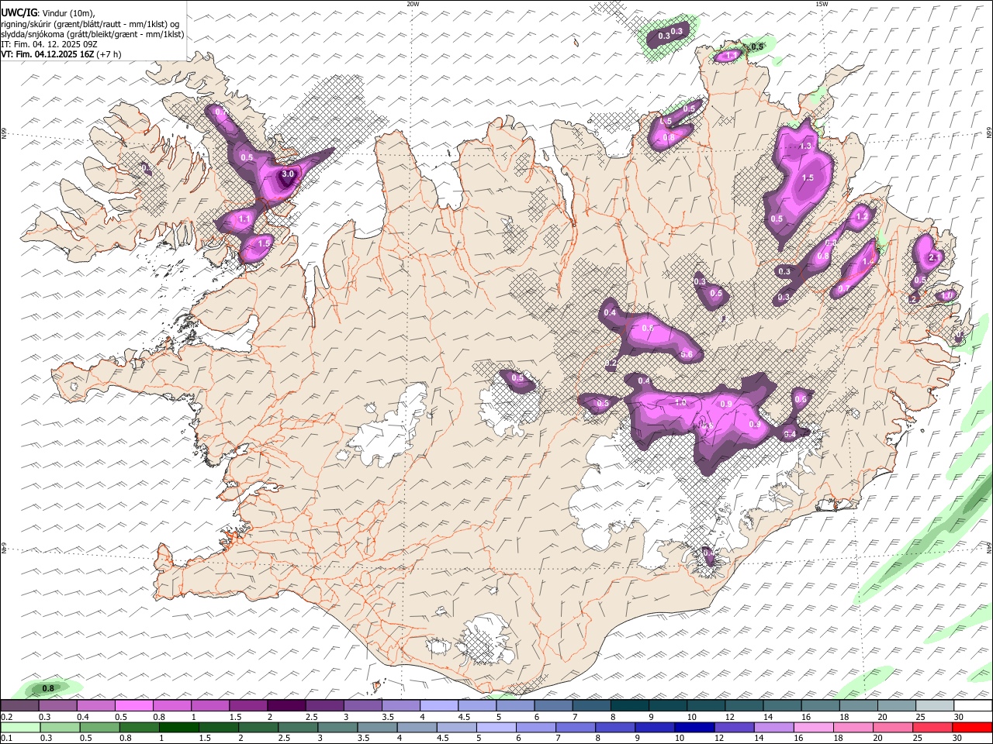Image resolution: width=993 pixels, height=744 pixels.
Task: Click the lower legend swatch labeled 0.1
Action: point(20,727)
